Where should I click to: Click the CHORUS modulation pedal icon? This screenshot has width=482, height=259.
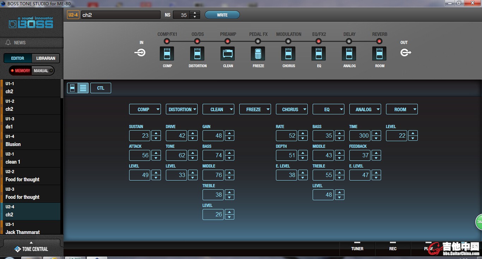[288, 54]
